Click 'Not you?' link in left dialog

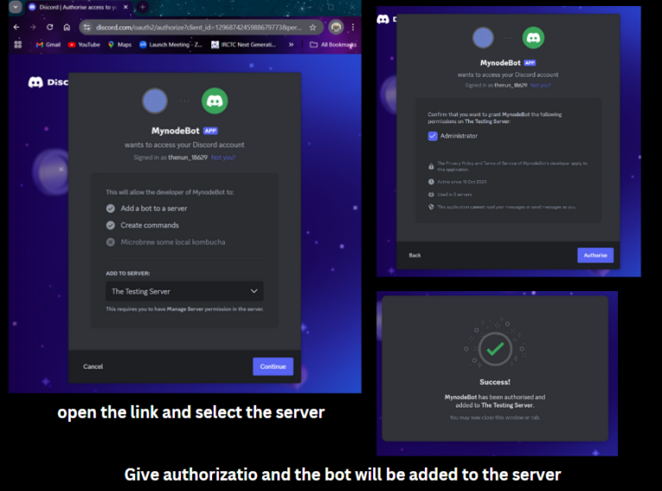click(x=223, y=158)
